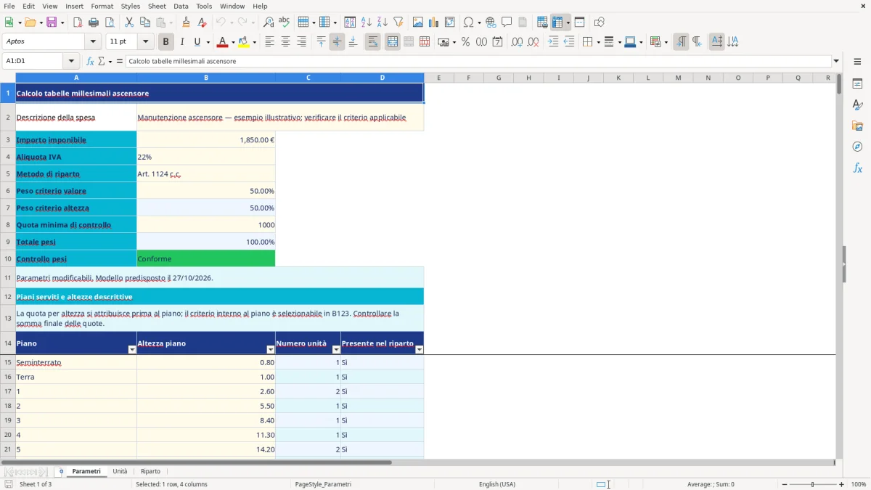Image resolution: width=871 pixels, height=490 pixels.
Task: Open the Piano column filter dropdown
Action: pos(132,350)
